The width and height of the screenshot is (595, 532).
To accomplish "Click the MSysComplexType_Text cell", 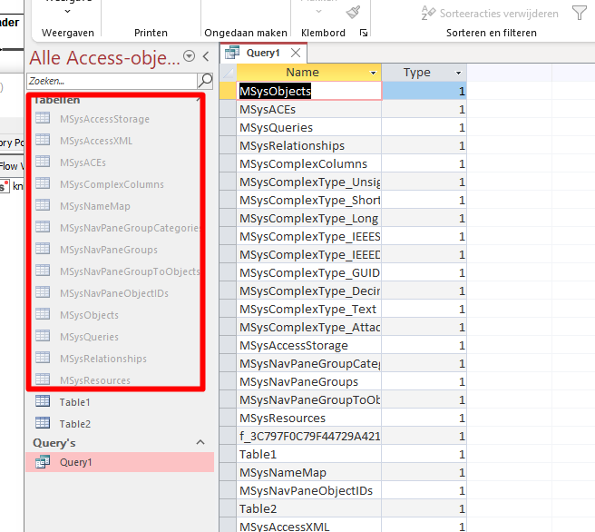I will (x=308, y=309).
